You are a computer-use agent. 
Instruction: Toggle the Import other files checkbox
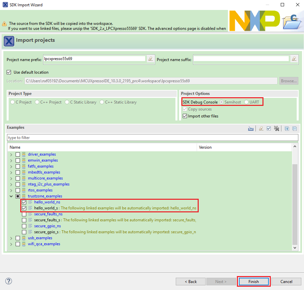(185, 116)
